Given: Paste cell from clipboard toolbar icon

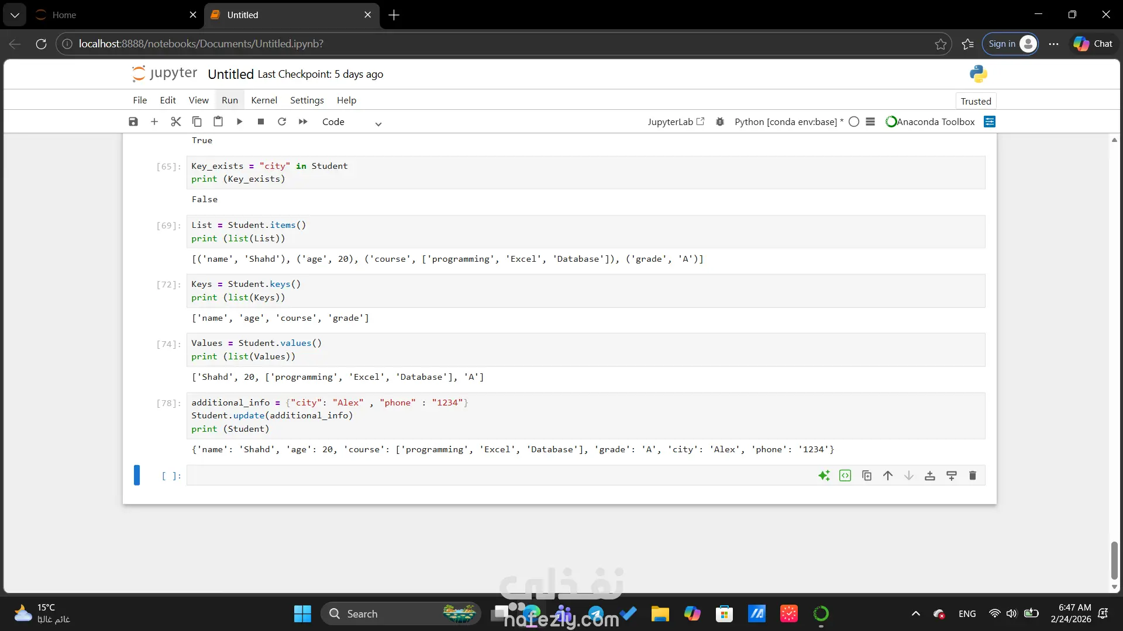Looking at the screenshot, I should (x=218, y=122).
